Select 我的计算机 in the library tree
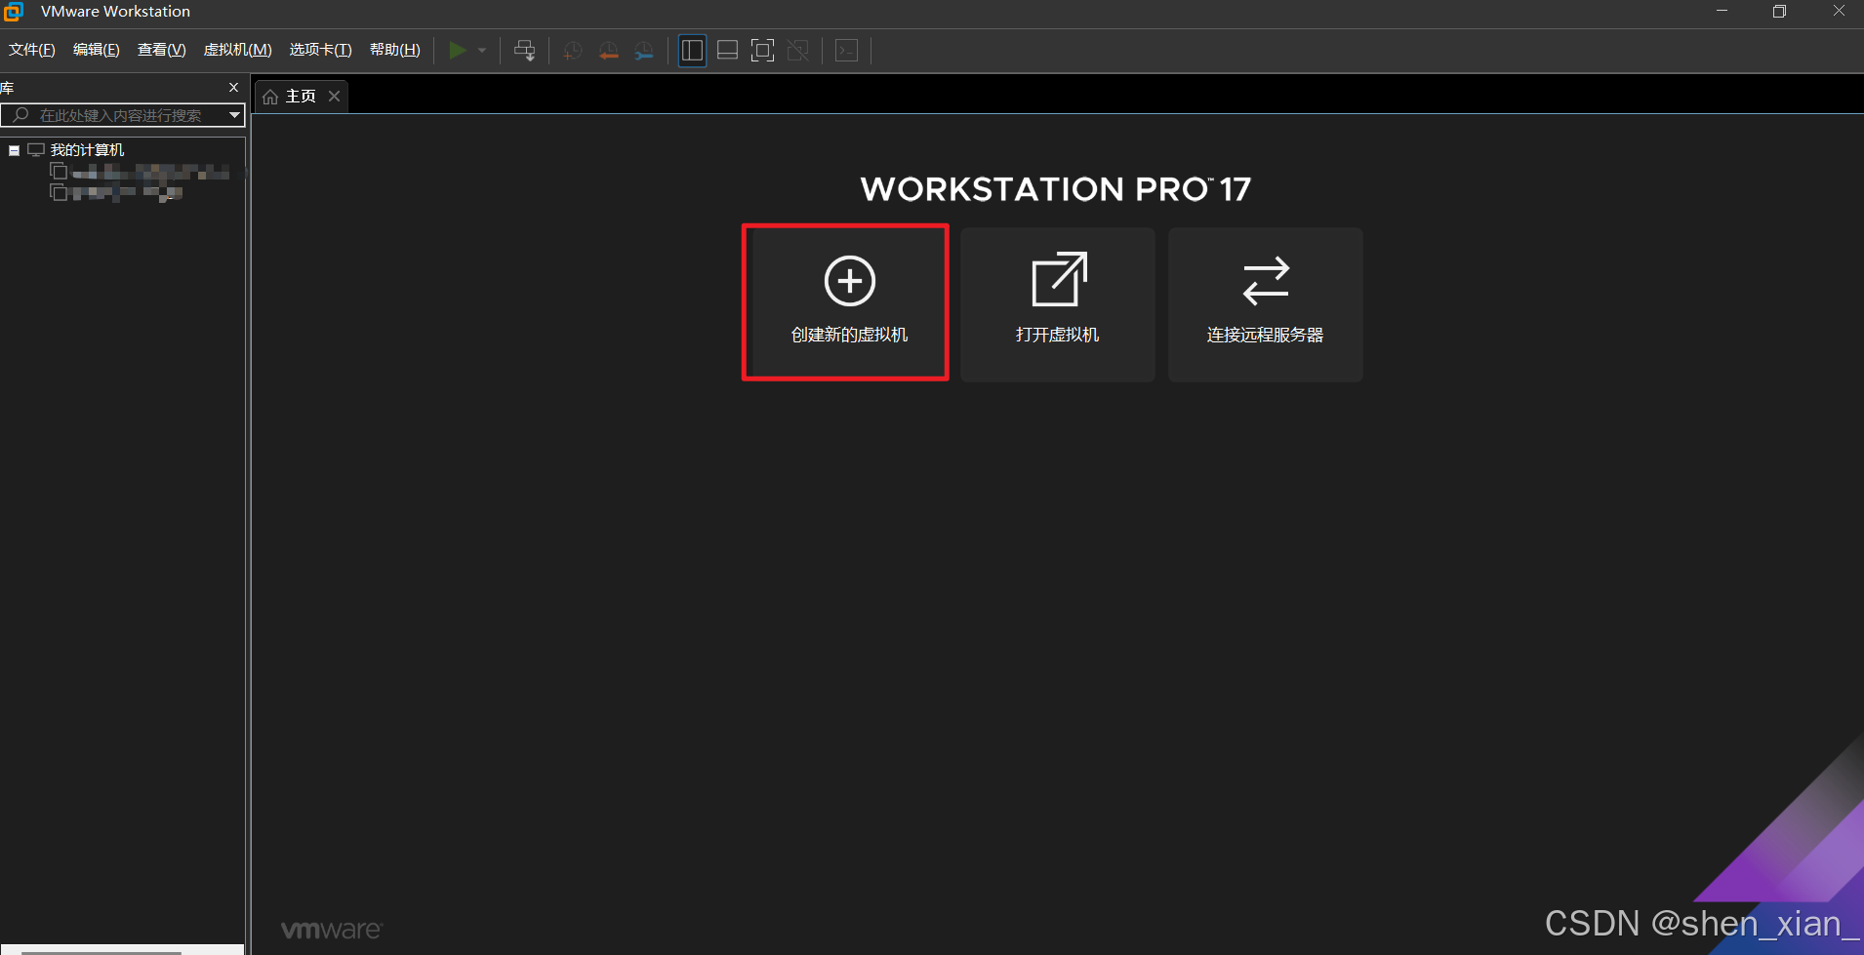Image resolution: width=1864 pixels, height=955 pixels. (87, 150)
